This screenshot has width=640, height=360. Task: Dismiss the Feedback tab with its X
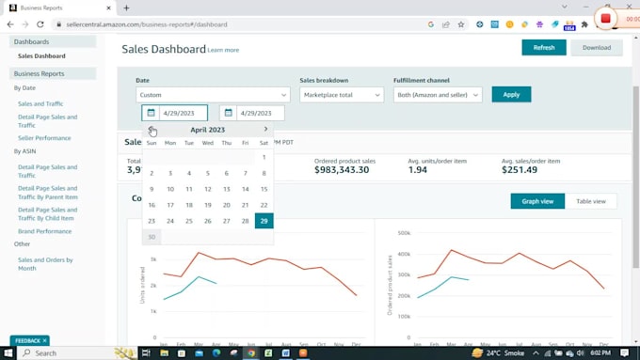pyautogui.click(x=44, y=340)
